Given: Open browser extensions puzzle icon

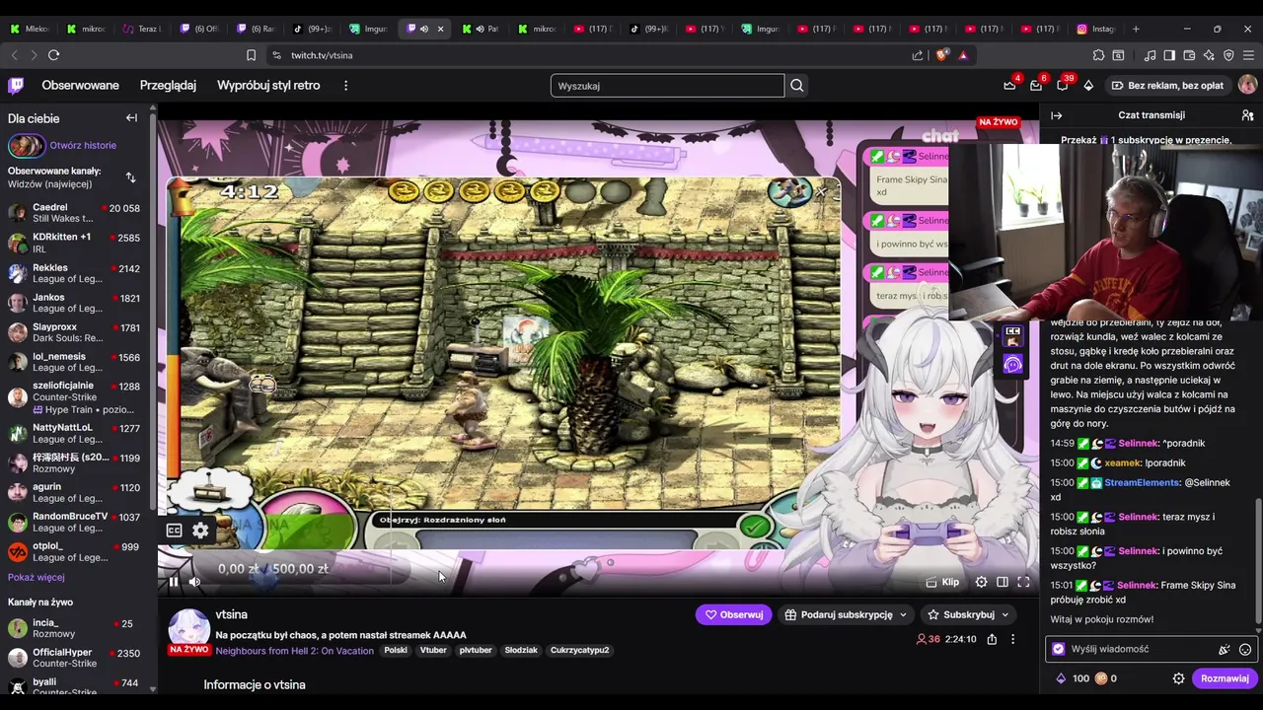Looking at the screenshot, I should (x=1098, y=55).
